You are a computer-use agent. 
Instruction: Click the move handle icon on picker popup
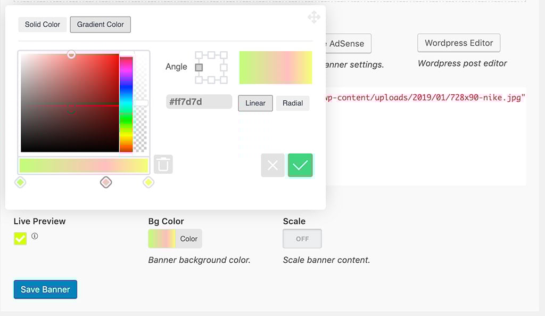click(x=314, y=18)
